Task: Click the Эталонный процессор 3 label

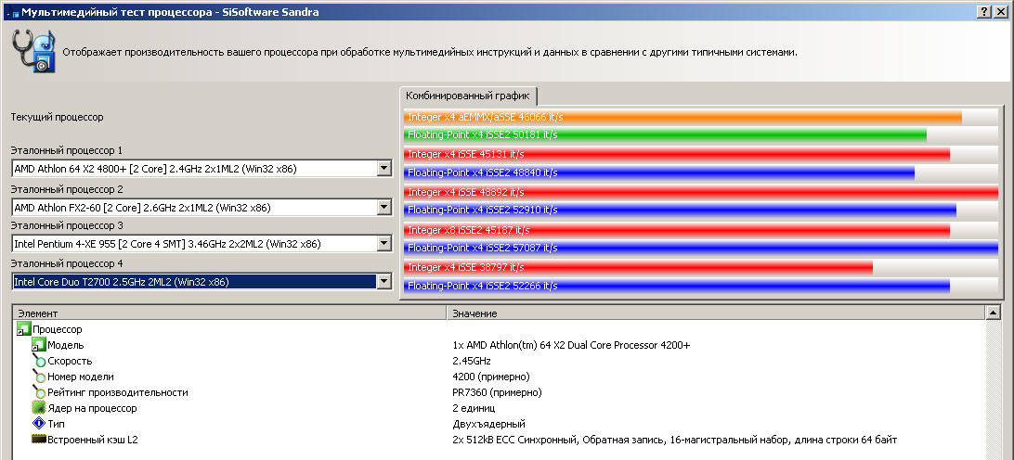Action: (x=67, y=225)
